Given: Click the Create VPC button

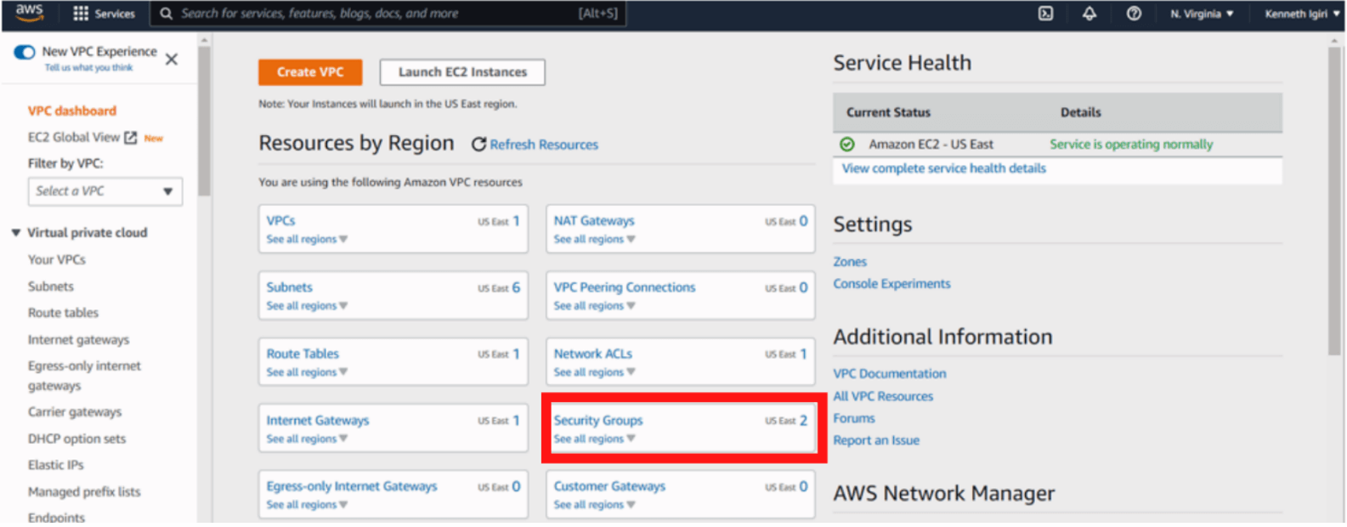Looking at the screenshot, I should [310, 72].
